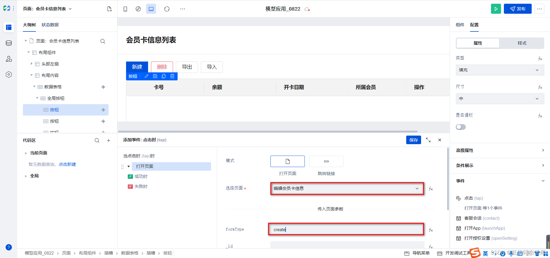This screenshot has width=550, height=258.
Task: Switch to desktop PC preview
Action: click(x=151, y=9)
